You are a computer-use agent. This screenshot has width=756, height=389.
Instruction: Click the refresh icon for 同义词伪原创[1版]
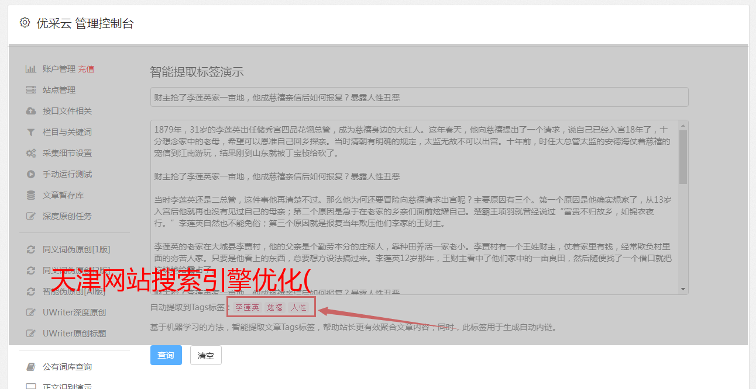point(31,249)
